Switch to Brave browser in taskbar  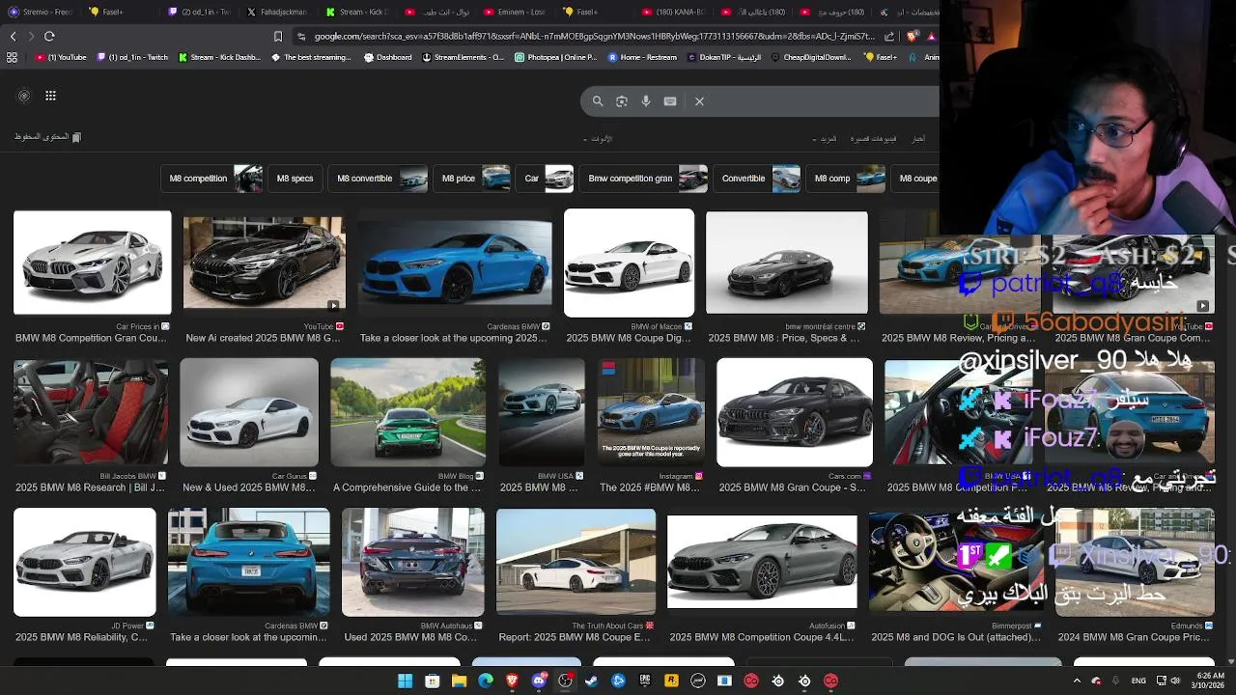pyautogui.click(x=513, y=681)
